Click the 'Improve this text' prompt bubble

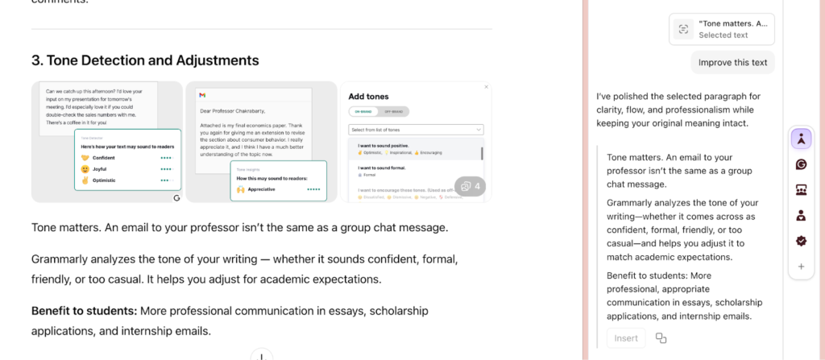point(732,63)
